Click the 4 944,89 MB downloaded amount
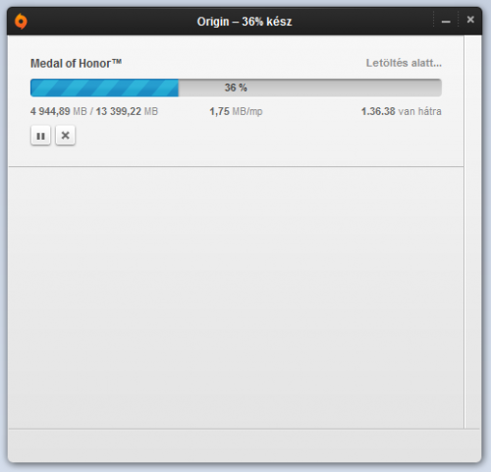This screenshot has height=472, width=491. [x=59, y=111]
